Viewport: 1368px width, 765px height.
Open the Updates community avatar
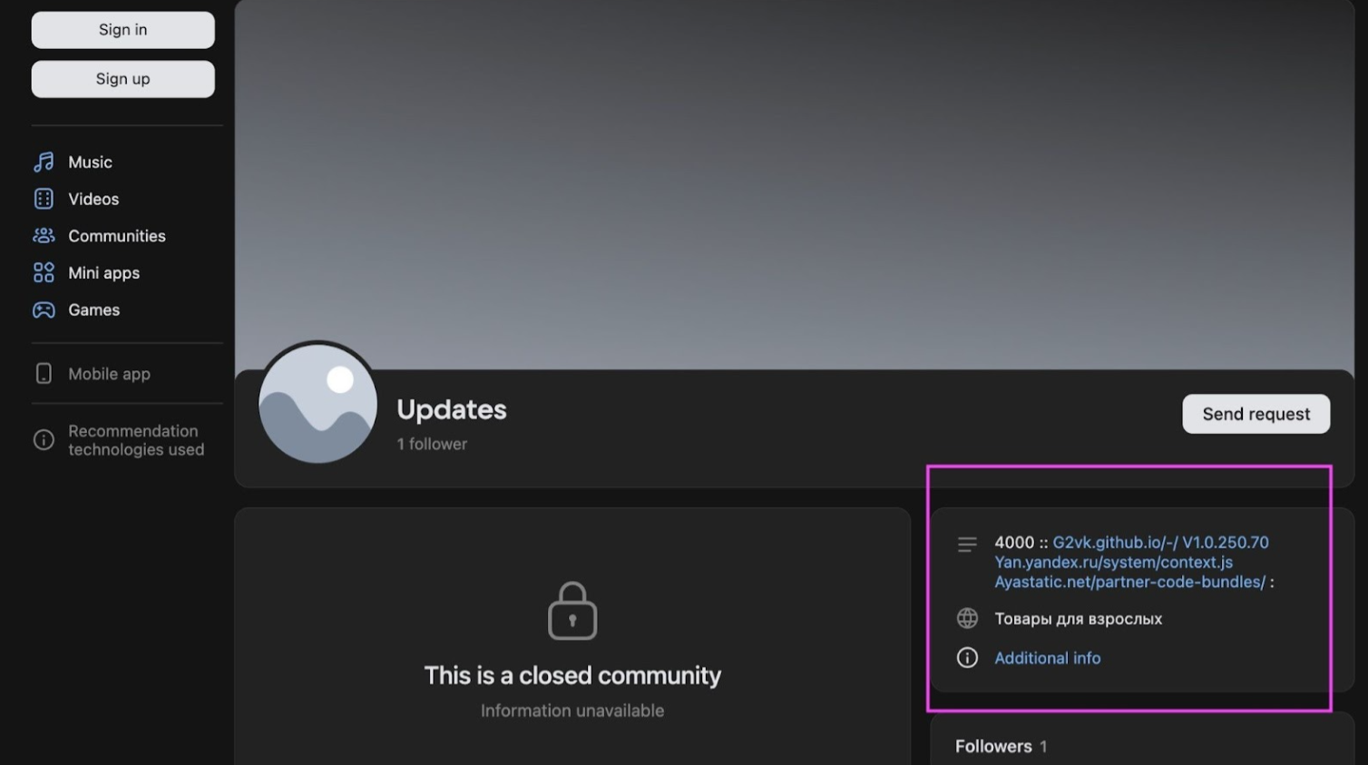(x=318, y=404)
